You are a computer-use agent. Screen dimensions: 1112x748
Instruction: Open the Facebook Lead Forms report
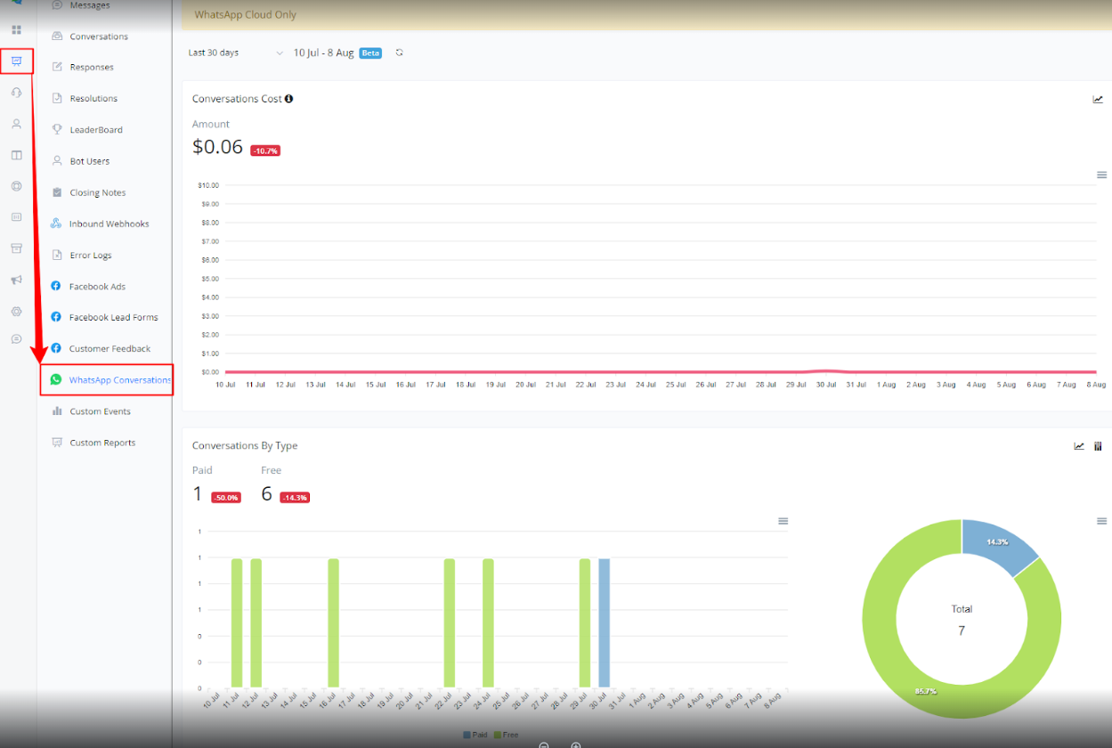(113, 317)
